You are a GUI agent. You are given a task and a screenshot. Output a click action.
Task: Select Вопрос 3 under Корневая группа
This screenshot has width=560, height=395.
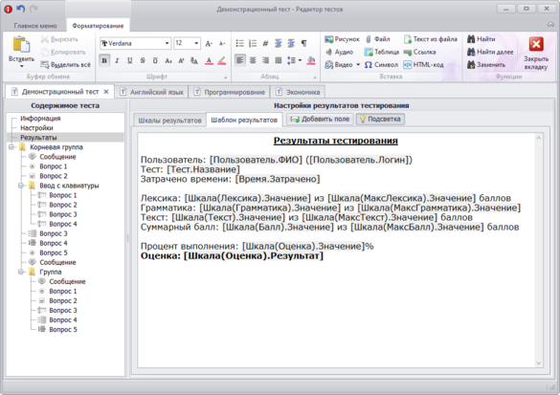[54, 233]
